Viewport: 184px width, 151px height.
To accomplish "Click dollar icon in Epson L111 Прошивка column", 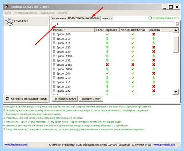I will [154, 43].
